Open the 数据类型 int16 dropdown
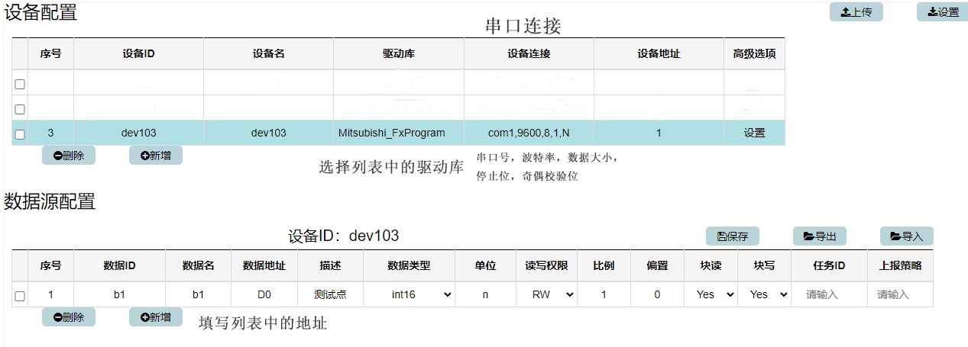The height and width of the screenshot is (347, 968). pyautogui.click(x=409, y=294)
